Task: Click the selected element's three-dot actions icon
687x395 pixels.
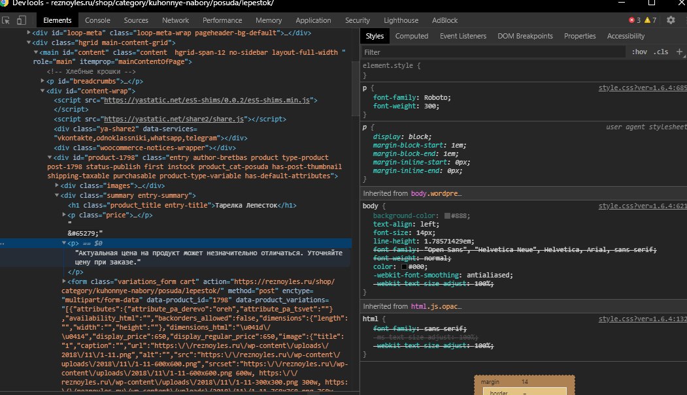Action: [3, 243]
